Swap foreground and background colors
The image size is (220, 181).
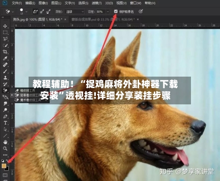[x=7, y=161]
